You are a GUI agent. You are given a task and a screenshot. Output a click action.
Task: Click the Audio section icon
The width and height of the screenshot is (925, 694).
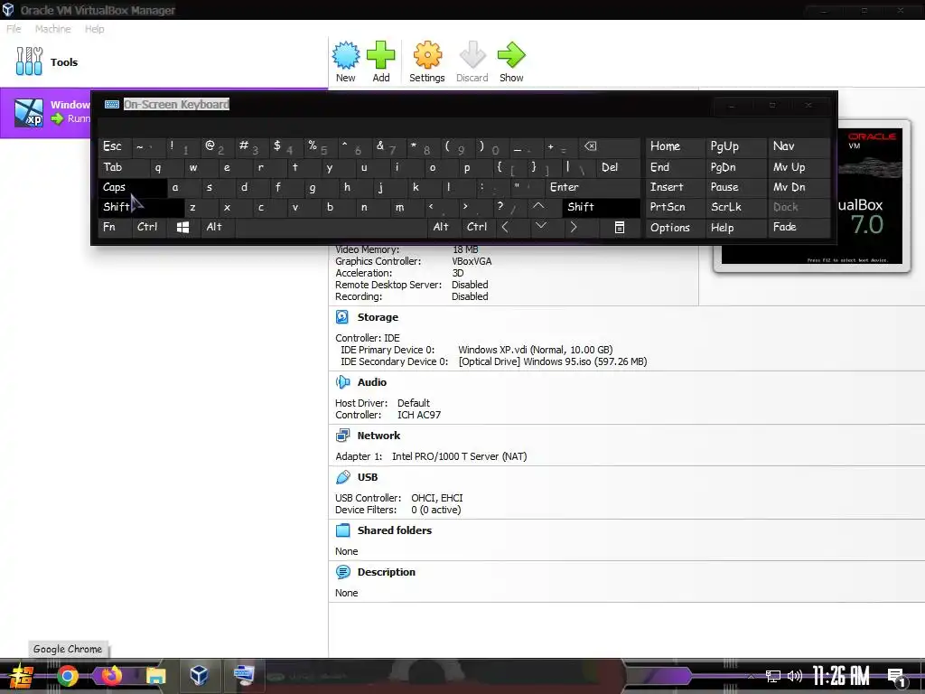pos(342,382)
